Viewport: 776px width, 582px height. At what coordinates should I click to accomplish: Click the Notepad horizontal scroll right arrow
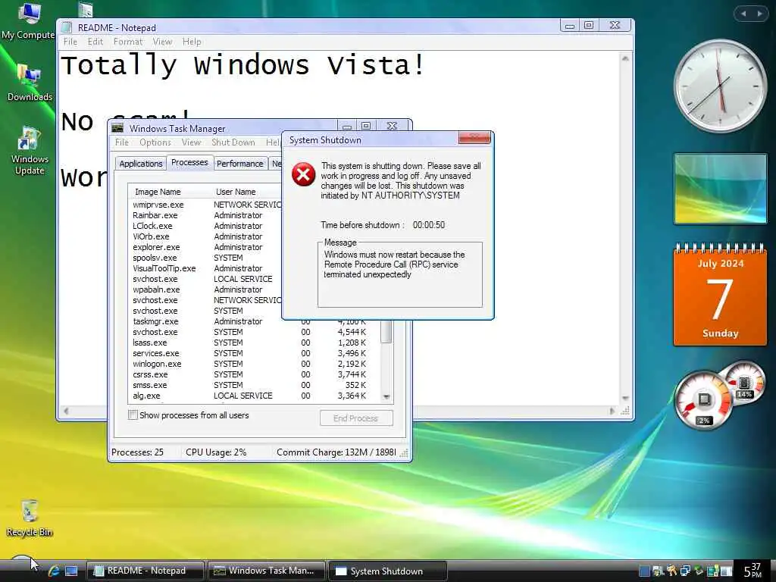tap(612, 411)
